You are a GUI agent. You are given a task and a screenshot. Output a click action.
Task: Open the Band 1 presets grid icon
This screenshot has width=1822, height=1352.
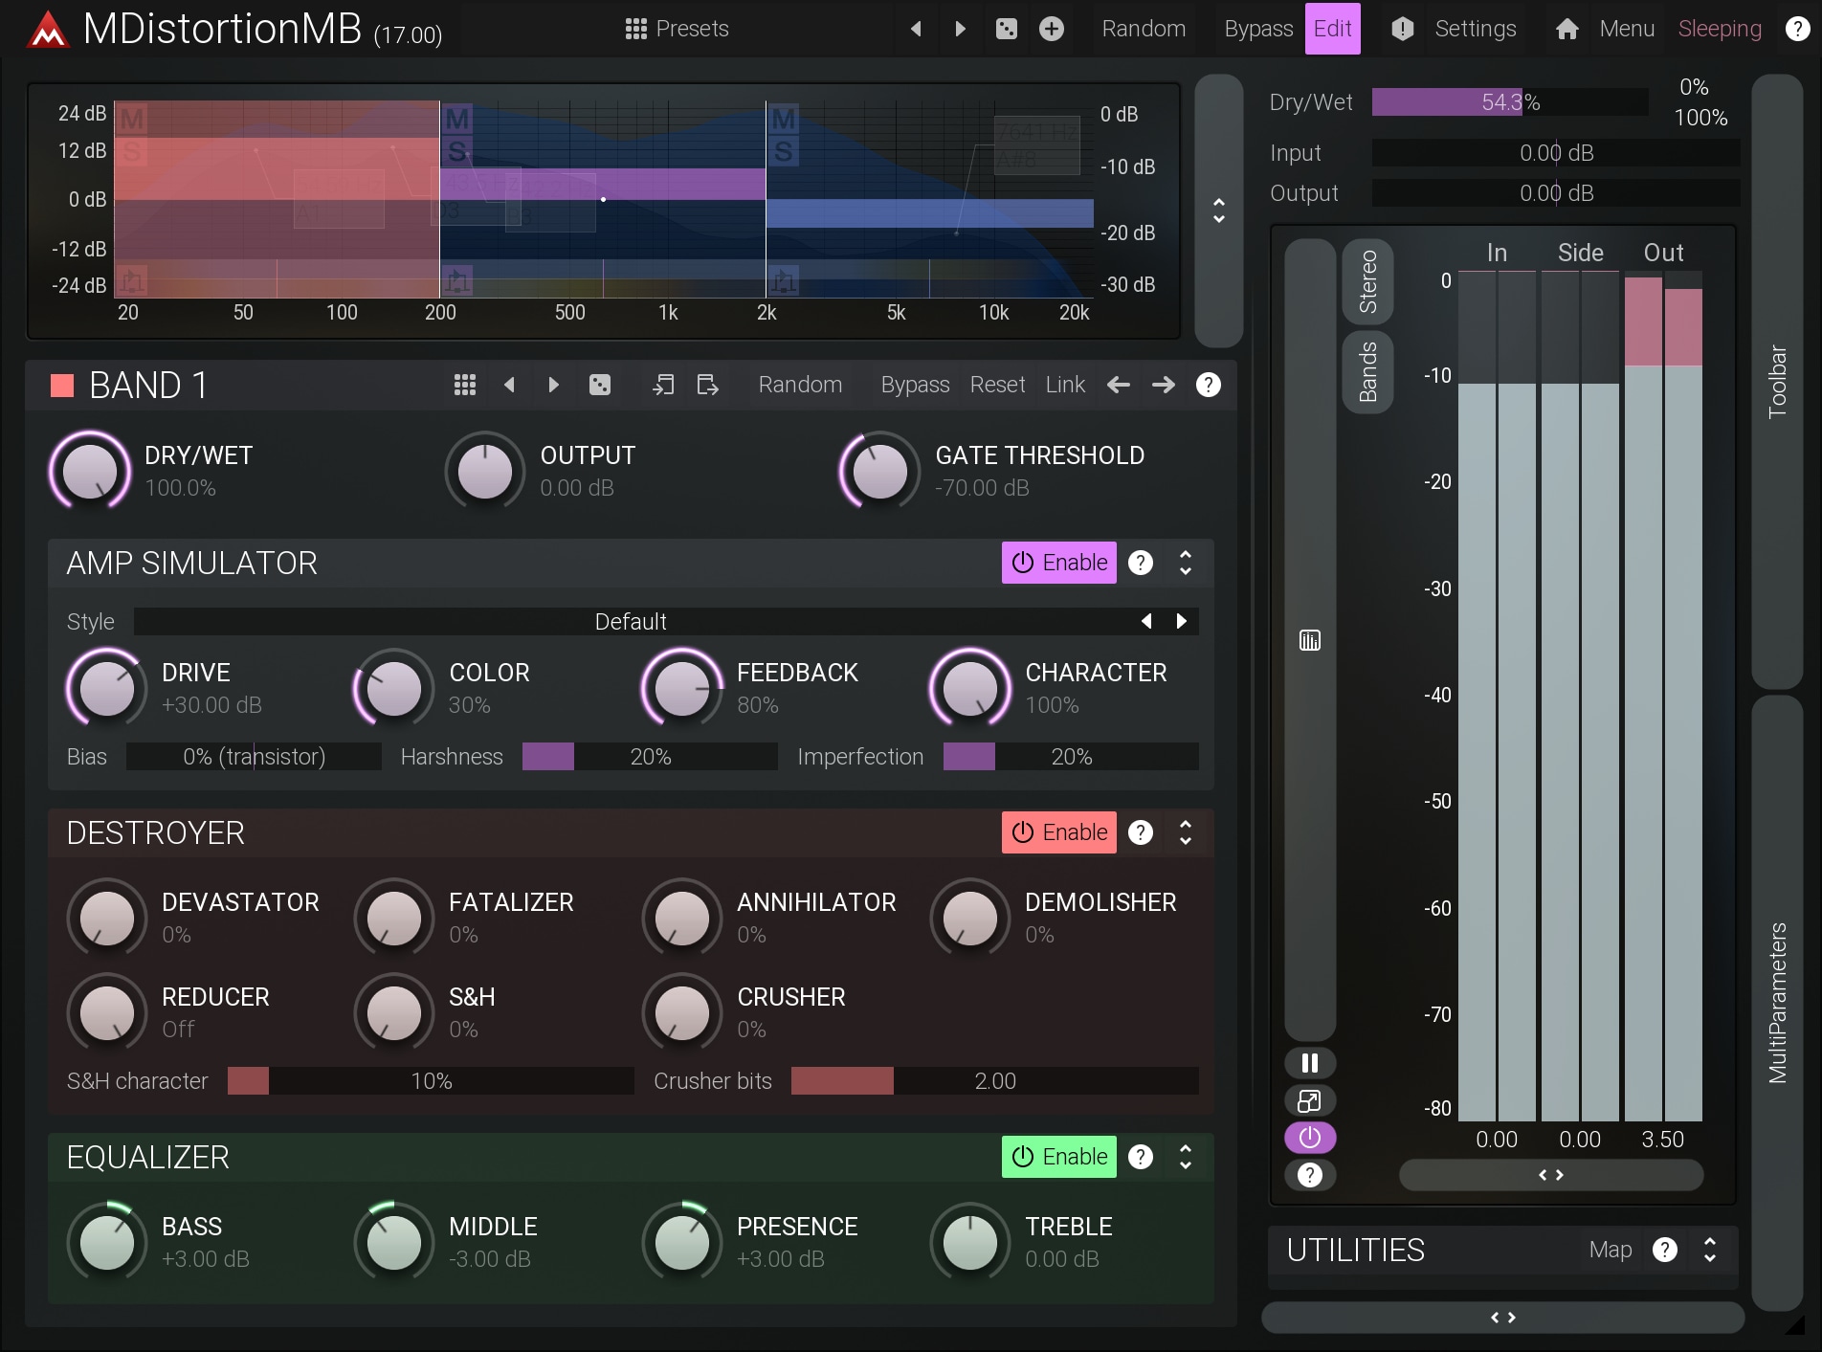pos(464,385)
